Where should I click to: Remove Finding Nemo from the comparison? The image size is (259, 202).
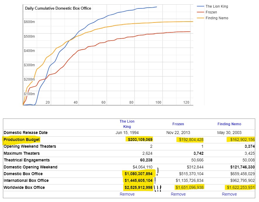point(229,194)
